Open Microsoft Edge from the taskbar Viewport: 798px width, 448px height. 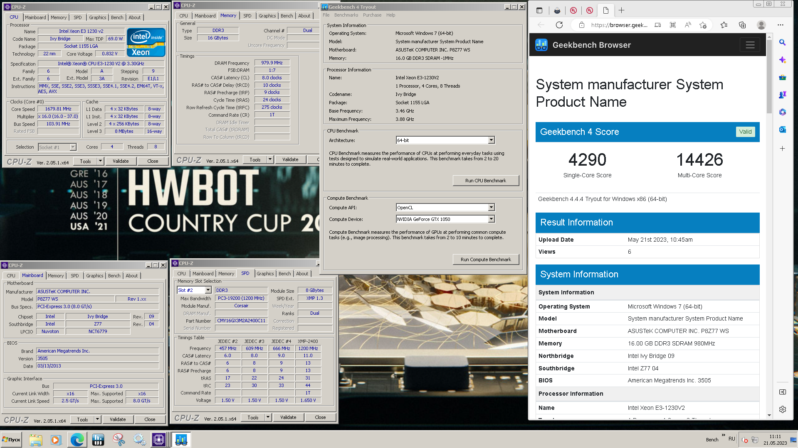77,439
